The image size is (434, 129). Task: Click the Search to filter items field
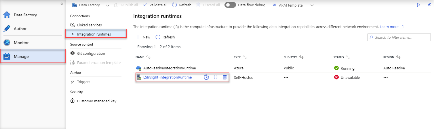click(399, 37)
